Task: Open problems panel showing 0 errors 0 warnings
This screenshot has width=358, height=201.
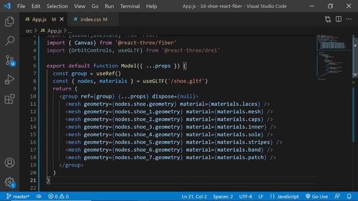Action: (x=58, y=196)
